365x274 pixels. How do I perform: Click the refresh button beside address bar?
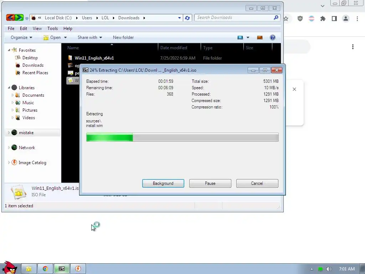click(187, 18)
